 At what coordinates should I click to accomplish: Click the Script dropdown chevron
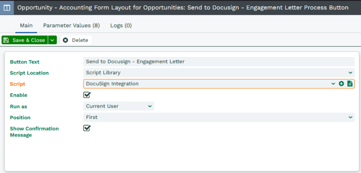333,84
